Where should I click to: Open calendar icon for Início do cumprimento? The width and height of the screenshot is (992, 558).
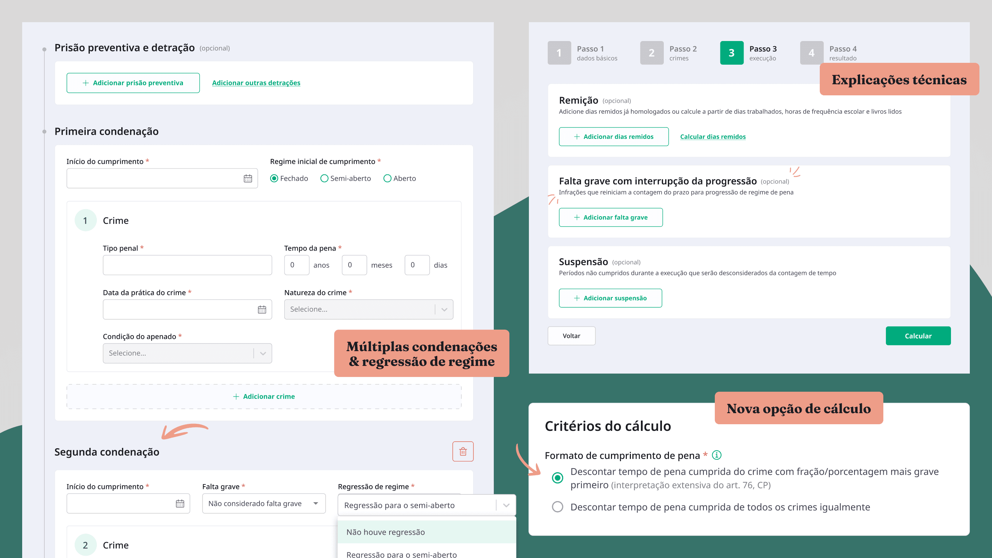248,178
